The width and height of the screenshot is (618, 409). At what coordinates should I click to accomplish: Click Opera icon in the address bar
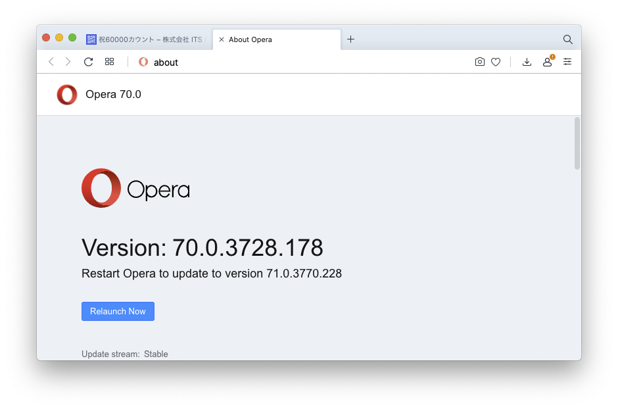pos(143,62)
